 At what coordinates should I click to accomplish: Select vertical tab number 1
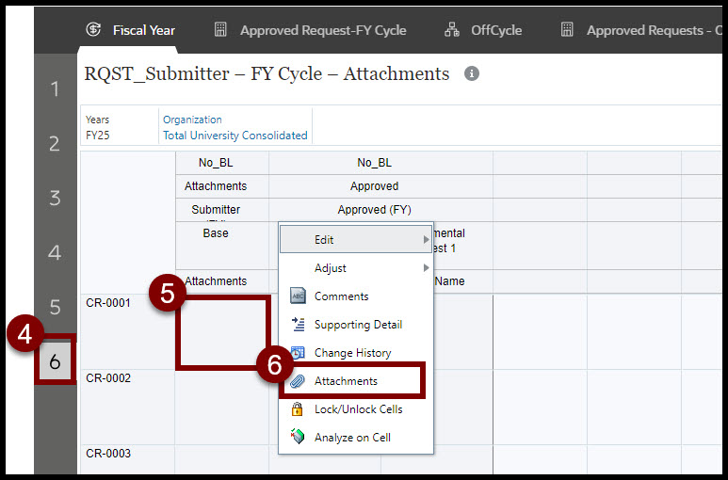coord(55,89)
